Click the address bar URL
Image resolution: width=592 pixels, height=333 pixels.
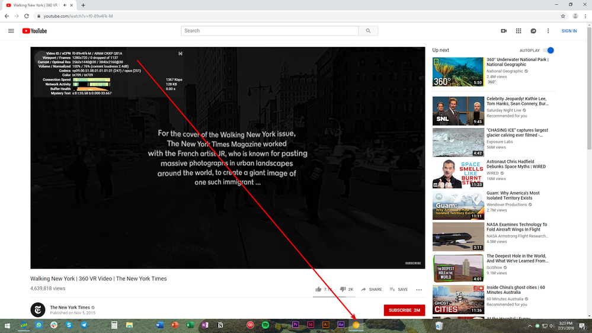[78, 16]
